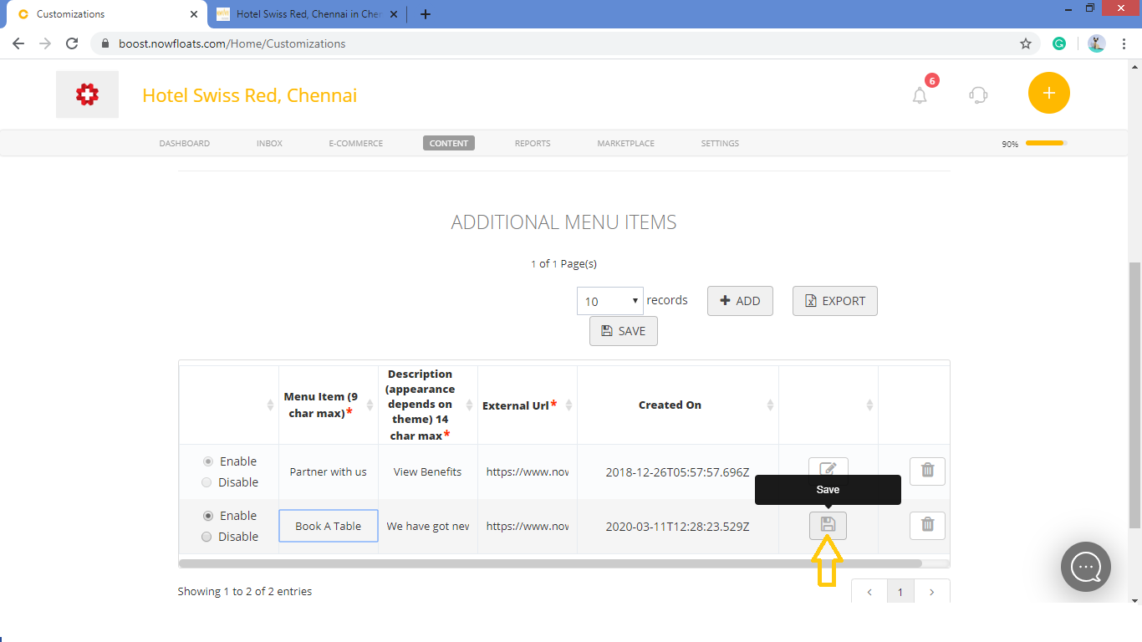
Task: Click the SAVE button above the table
Action: [x=624, y=331]
